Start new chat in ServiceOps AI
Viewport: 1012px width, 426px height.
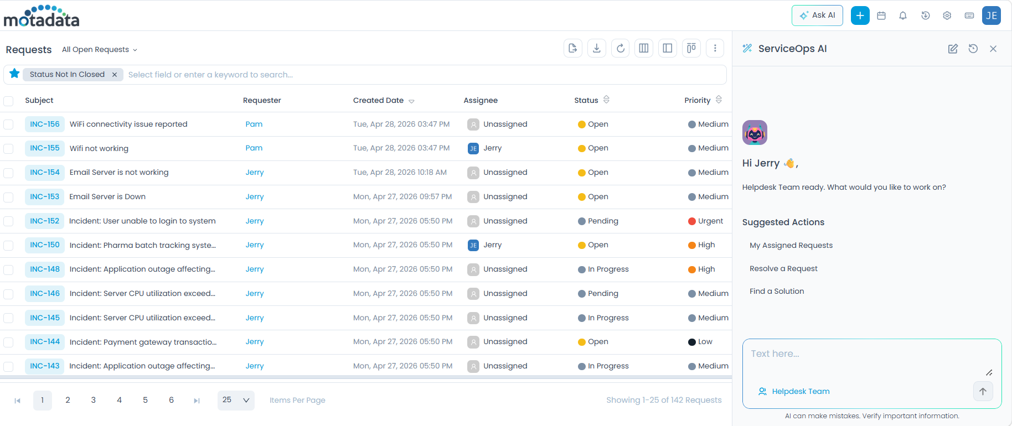953,49
